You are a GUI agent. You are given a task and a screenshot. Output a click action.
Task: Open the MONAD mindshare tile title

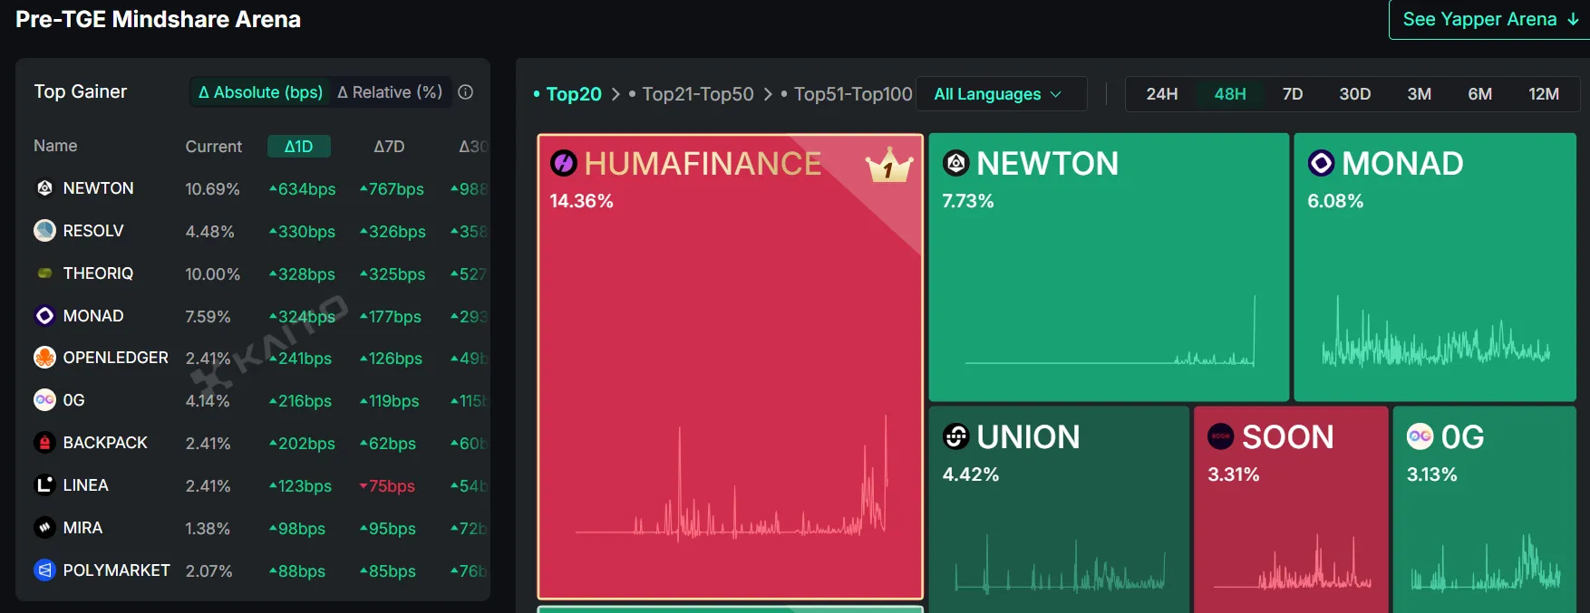pyautogui.click(x=1402, y=163)
